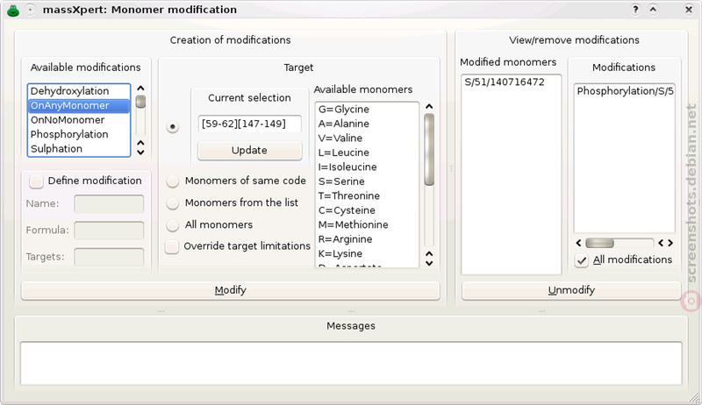702x405 pixels.
Task: Click bottommost down arrow of Available monomers scrollbar
Action: point(429,263)
